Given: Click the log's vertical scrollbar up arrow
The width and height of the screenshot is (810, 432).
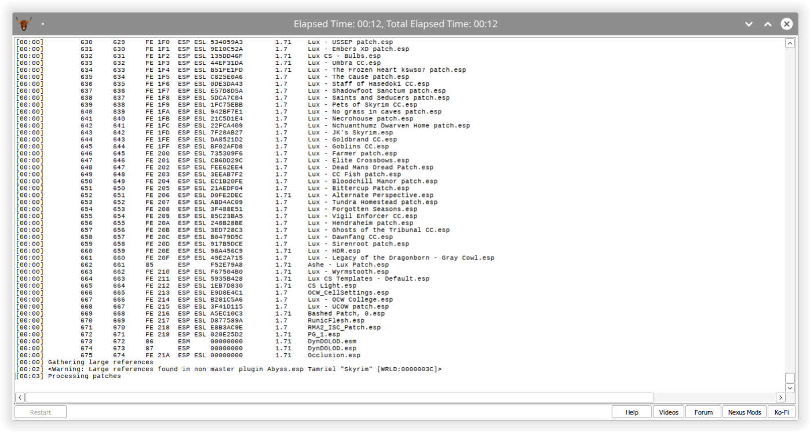Looking at the screenshot, I should 790,43.
